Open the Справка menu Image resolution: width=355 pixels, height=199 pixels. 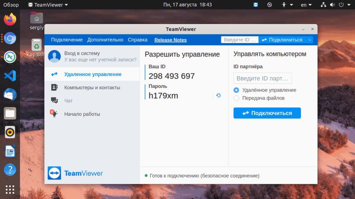point(138,40)
